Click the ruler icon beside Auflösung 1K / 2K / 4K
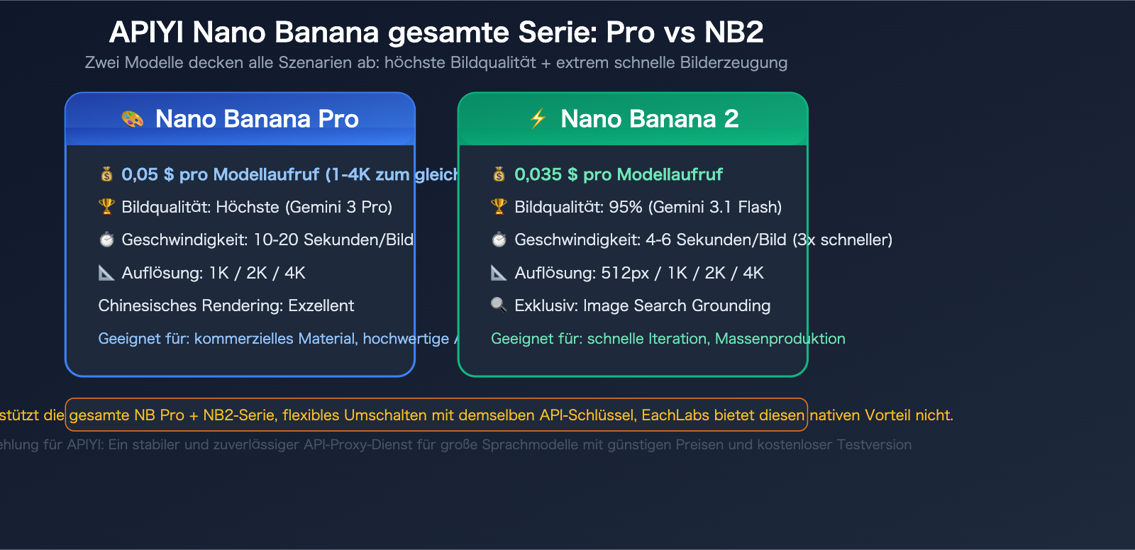 [106, 273]
